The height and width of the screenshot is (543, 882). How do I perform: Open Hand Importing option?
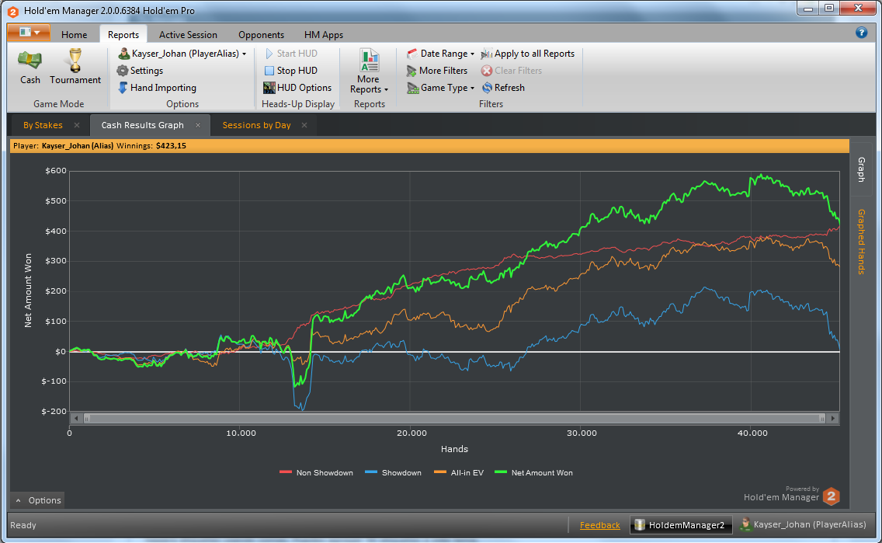157,88
